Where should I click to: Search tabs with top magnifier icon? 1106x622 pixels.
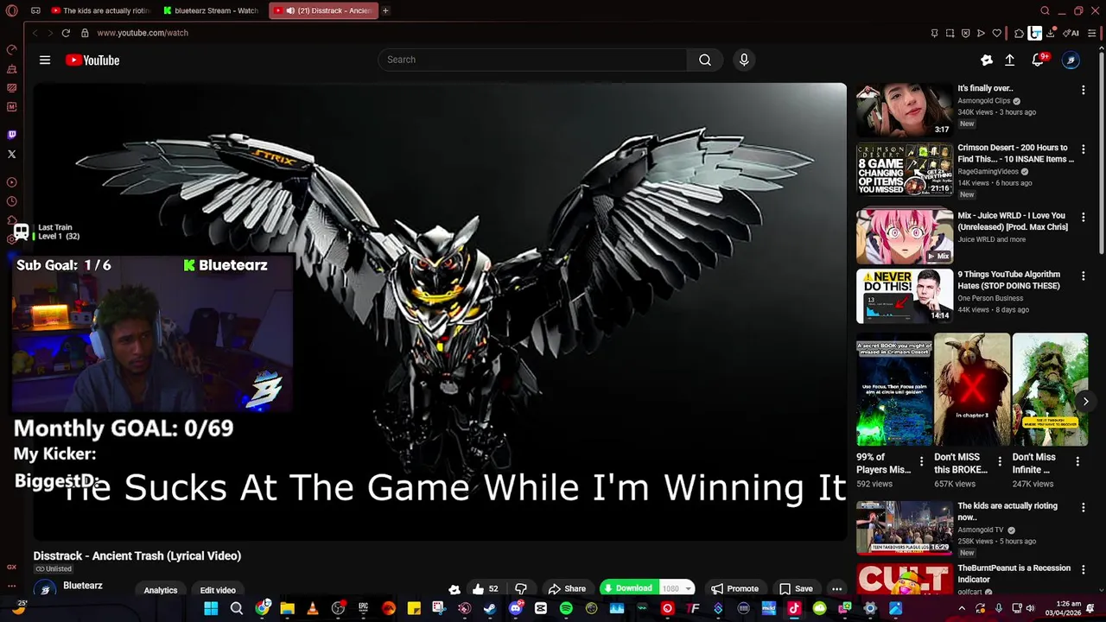[1045, 10]
